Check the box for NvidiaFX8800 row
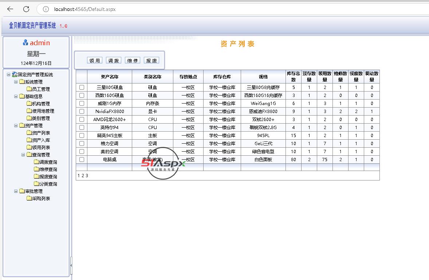The height and width of the screenshot is (280, 429). click(x=82, y=111)
